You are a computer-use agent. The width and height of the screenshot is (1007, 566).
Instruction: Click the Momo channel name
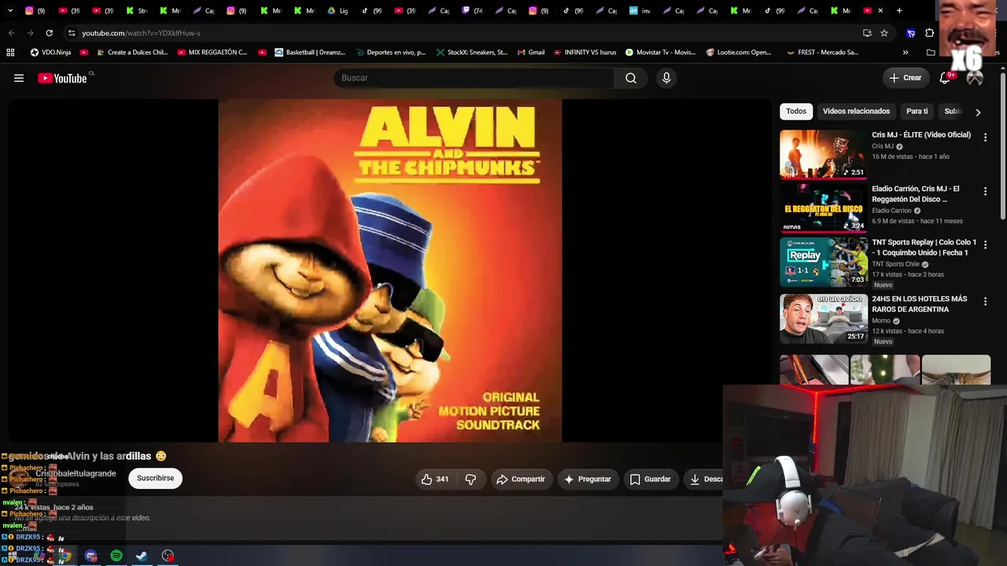(x=881, y=321)
